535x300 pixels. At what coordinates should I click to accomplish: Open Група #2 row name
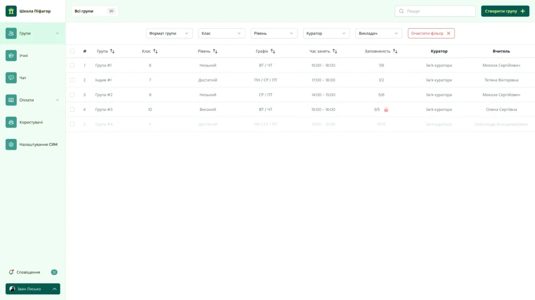point(104,95)
